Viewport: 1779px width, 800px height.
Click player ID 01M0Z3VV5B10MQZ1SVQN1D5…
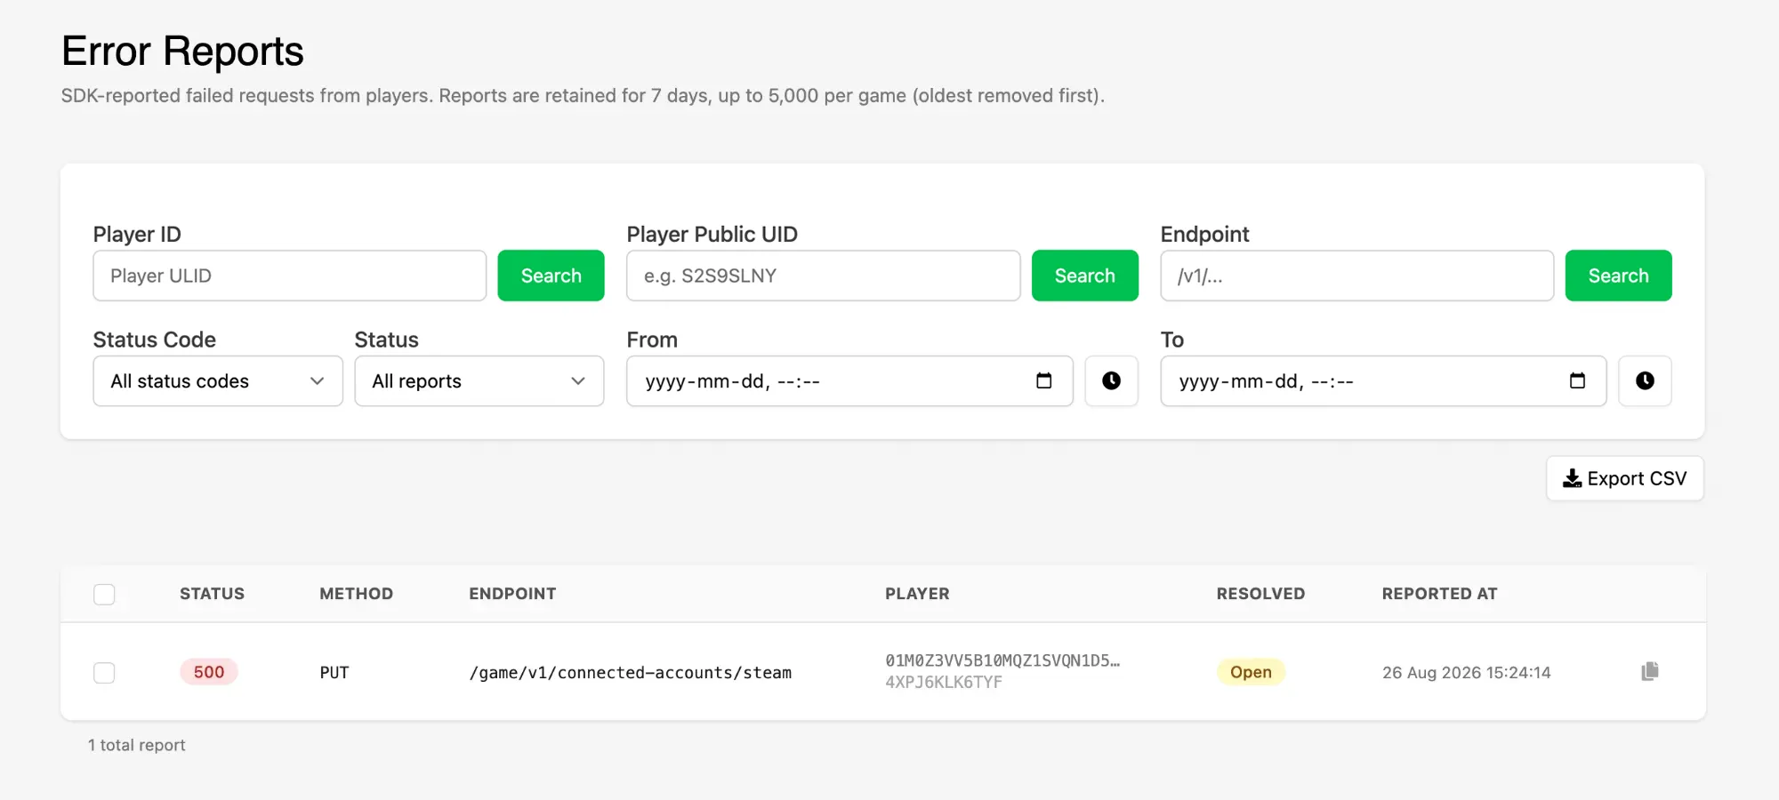pyautogui.click(x=1002, y=660)
